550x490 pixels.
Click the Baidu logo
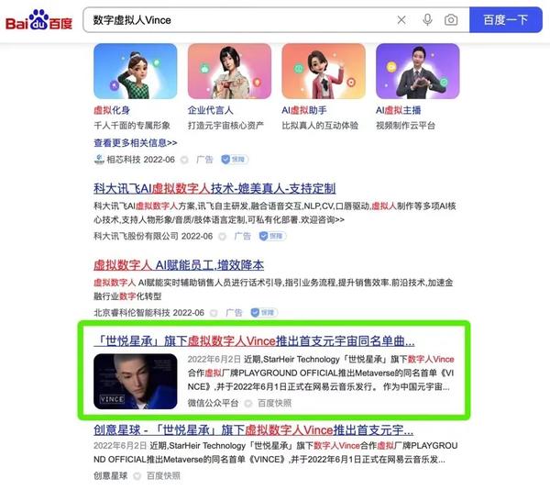[38, 20]
